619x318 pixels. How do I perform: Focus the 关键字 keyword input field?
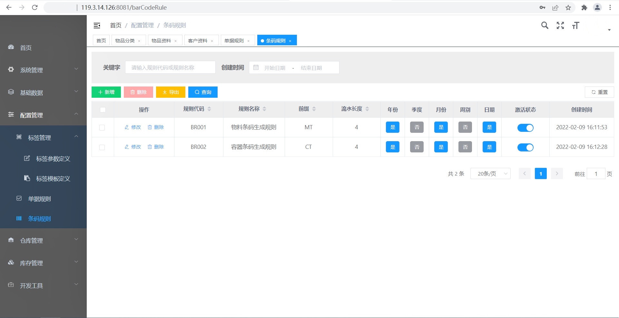tap(170, 68)
